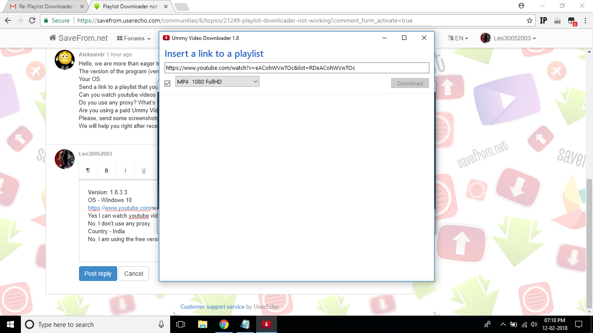The height and width of the screenshot is (333, 593).
Task: Click the IP extension icon
Action: 544,20
